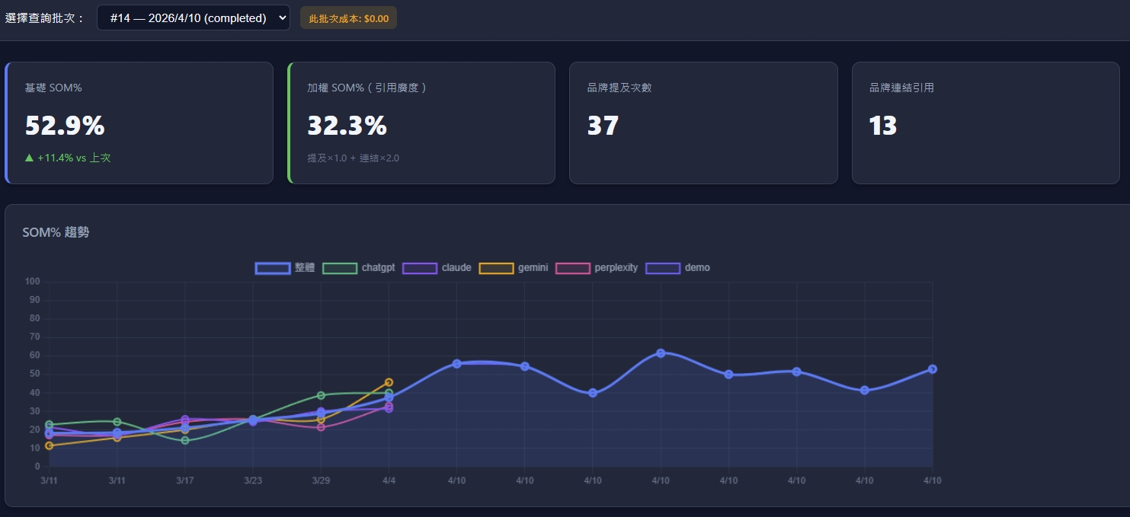1130x517 pixels.
Task: Click the highest peak point on the overall line
Action: coord(661,353)
